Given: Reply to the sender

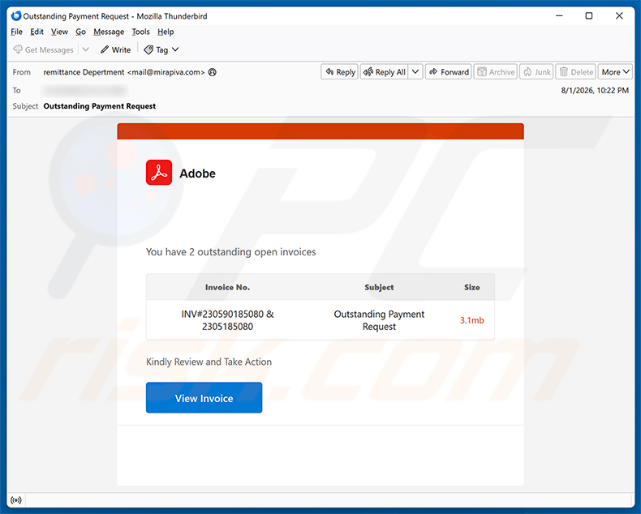Looking at the screenshot, I should click(x=340, y=72).
